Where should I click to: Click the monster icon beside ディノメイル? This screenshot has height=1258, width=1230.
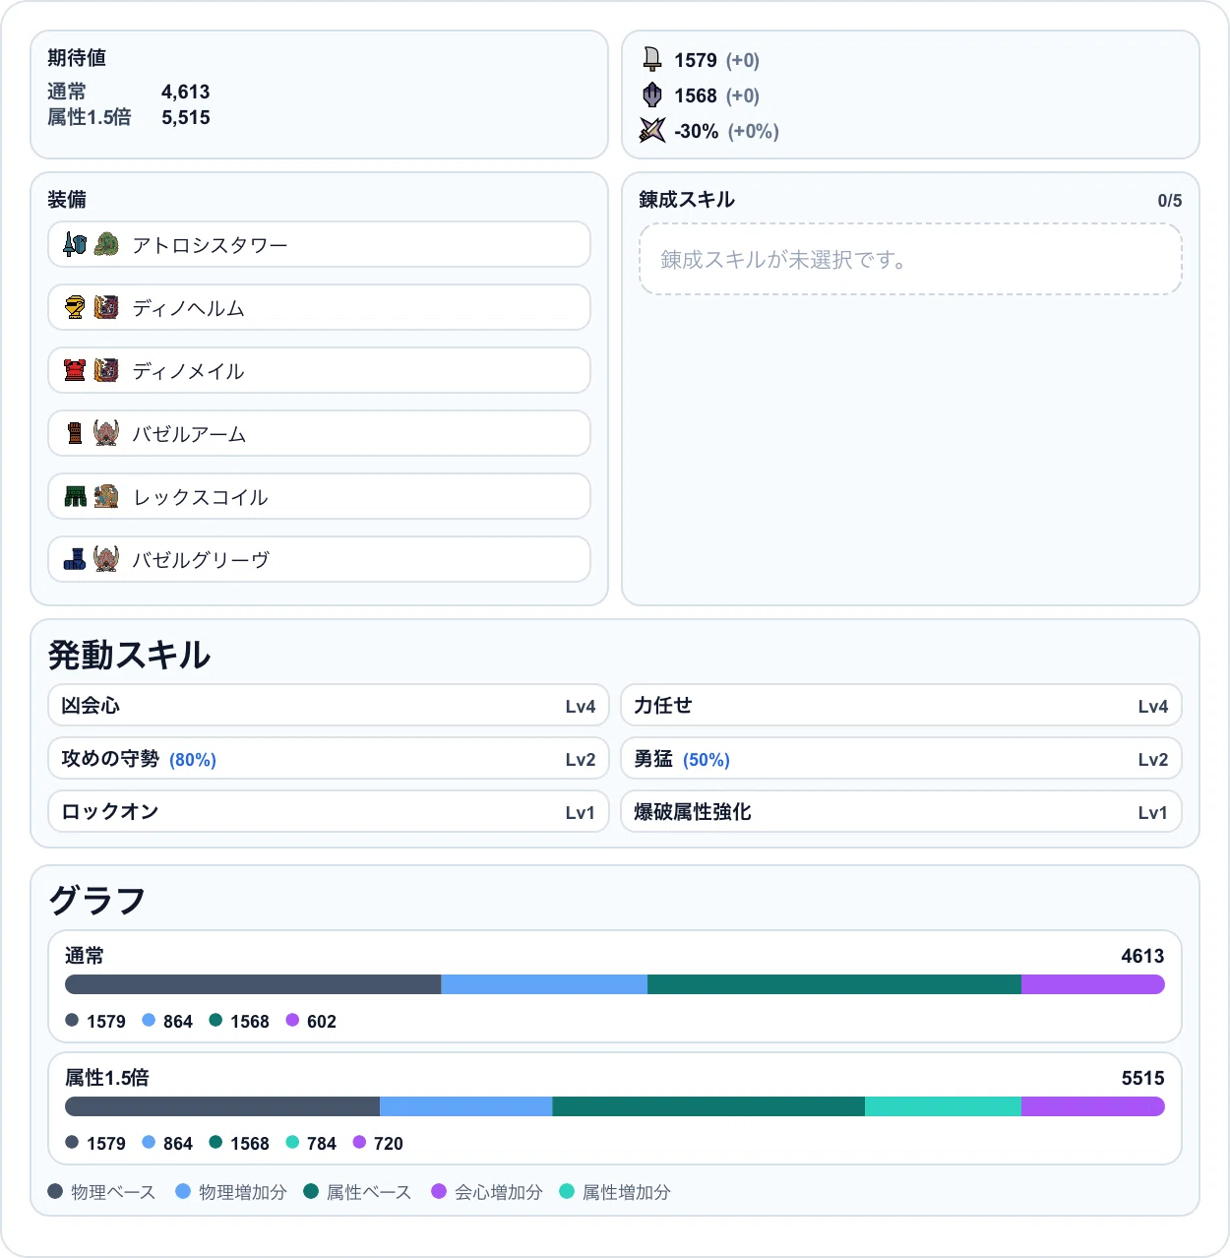(x=106, y=370)
